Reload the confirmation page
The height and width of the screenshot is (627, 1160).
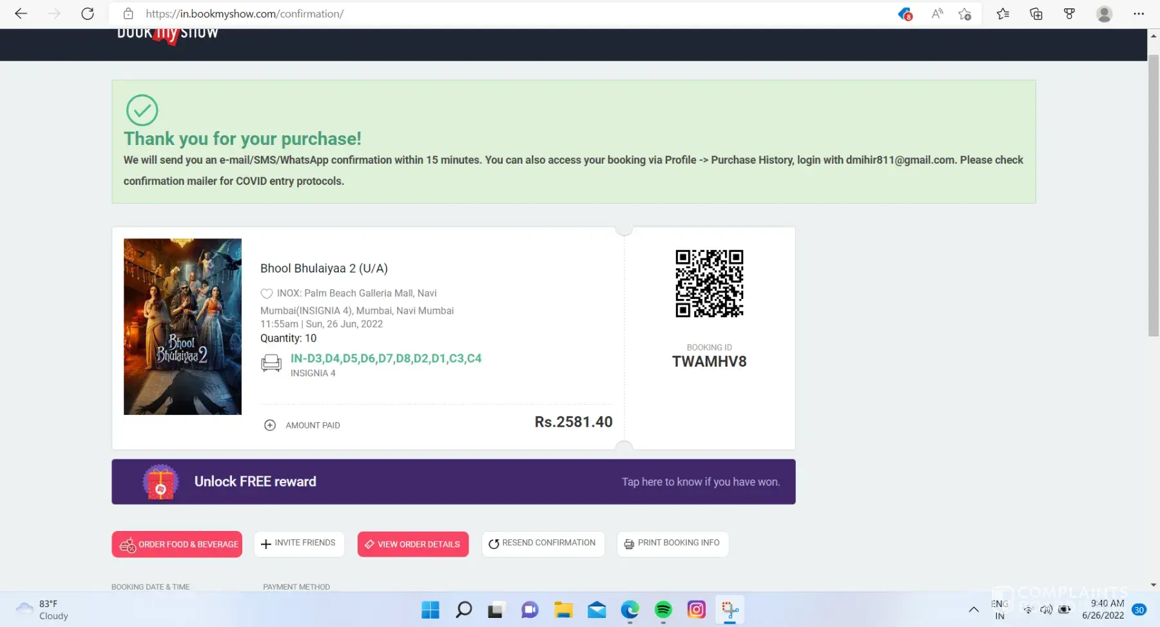pyautogui.click(x=88, y=14)
